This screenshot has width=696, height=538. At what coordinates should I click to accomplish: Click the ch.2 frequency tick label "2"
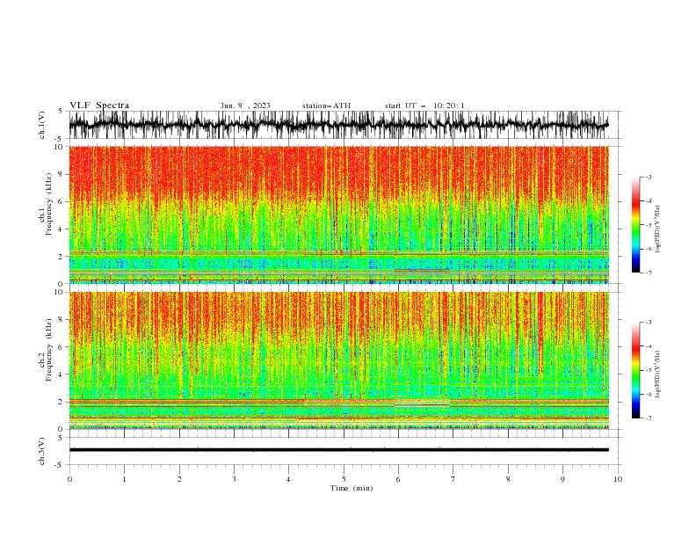tap(61, 402)
